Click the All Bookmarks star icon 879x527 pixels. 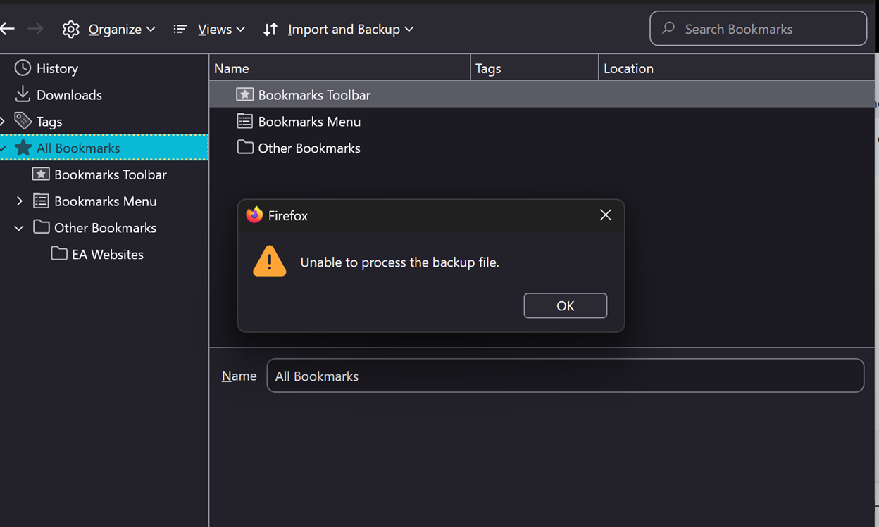pos(23,148)
